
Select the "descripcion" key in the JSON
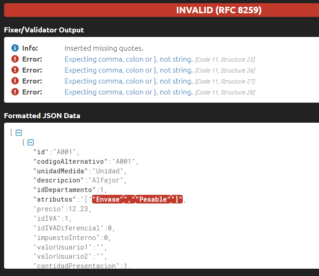click(x=57, y=180)
